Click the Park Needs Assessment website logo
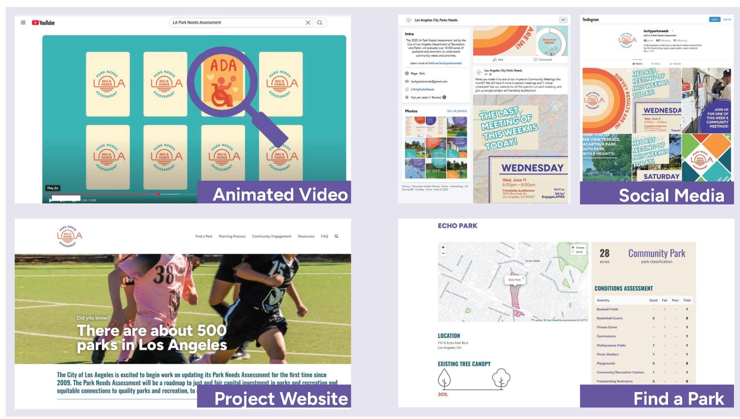Viewport: 740px width, 419px height. 70,236
